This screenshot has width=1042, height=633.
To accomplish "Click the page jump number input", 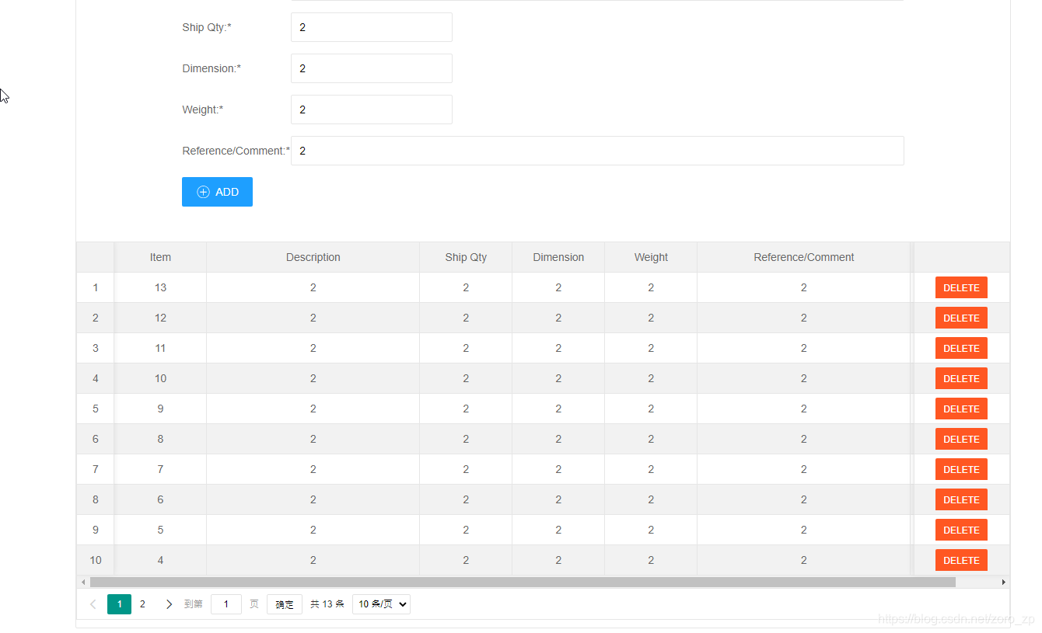I will [226, 604].
